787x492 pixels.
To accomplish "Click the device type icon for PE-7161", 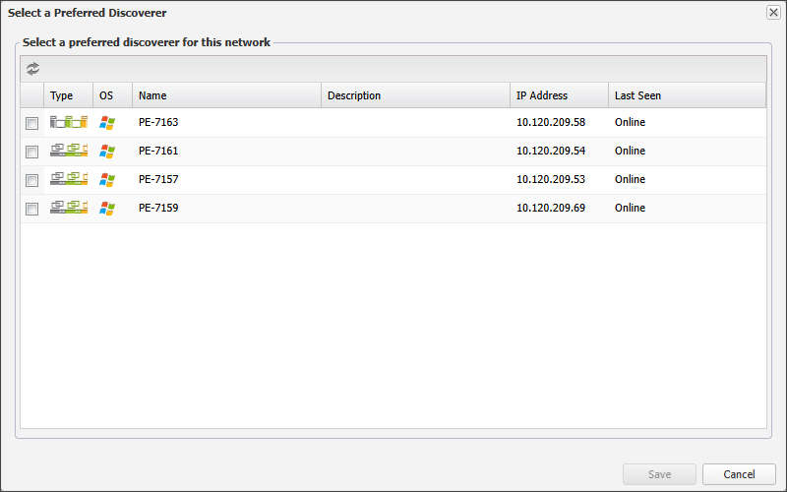I will coord(69,152).
